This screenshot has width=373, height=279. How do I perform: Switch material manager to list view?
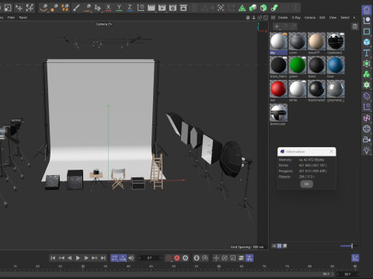pyautogui.click(x=274, y=246)
